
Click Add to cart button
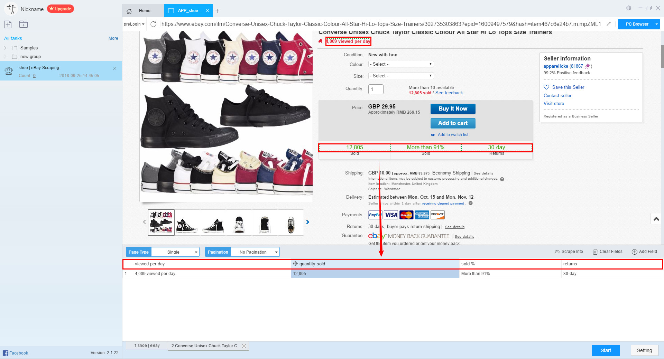tap(453, 123)
